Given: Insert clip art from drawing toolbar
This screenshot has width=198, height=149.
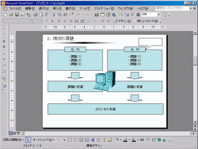Looking at the screenshot, I should (104, 139).
